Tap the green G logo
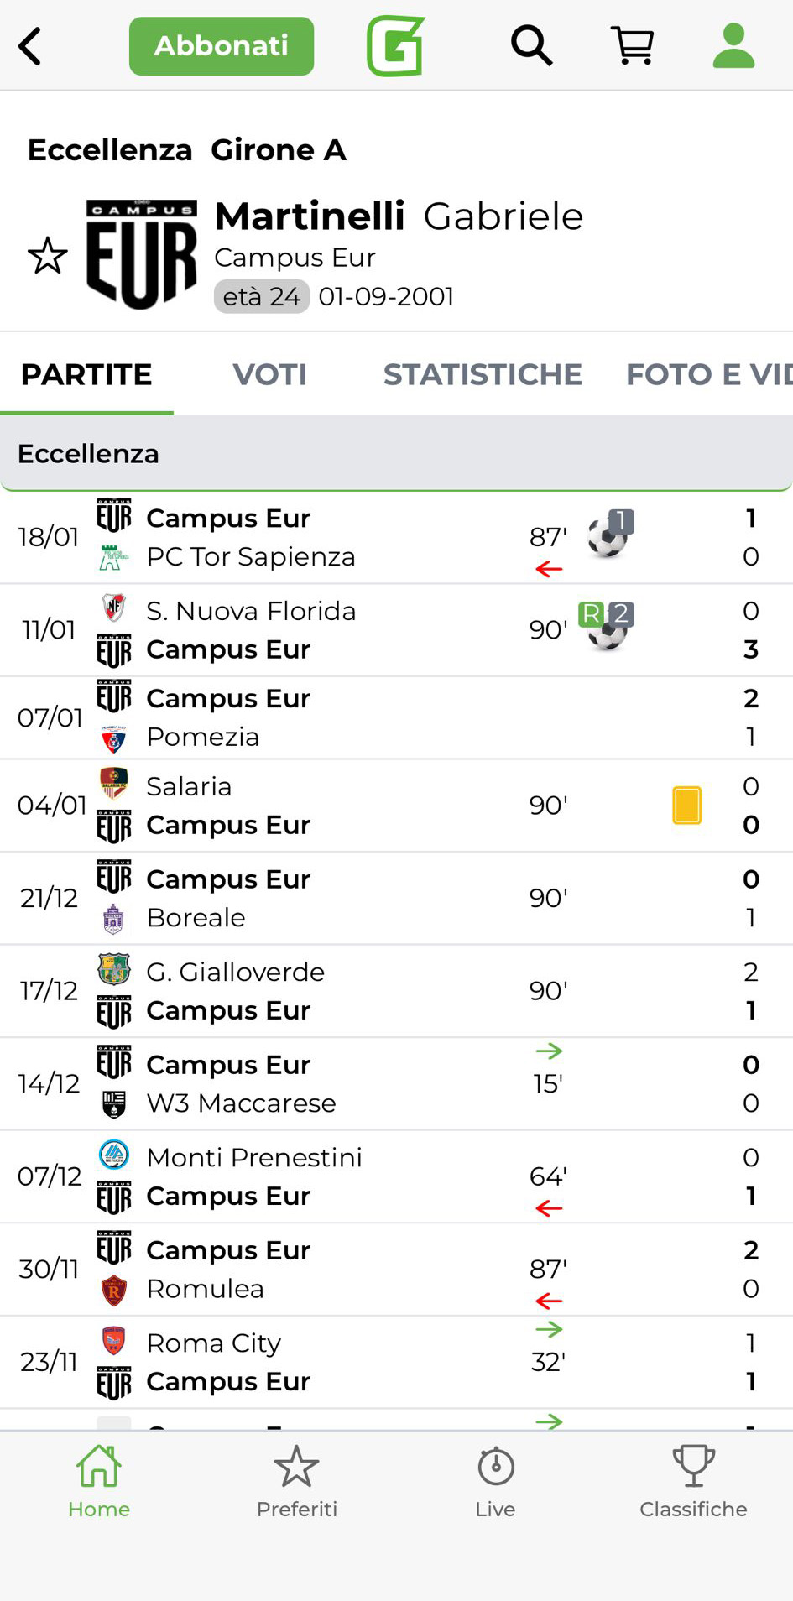Screen dimensions: 793x1601 396,46
